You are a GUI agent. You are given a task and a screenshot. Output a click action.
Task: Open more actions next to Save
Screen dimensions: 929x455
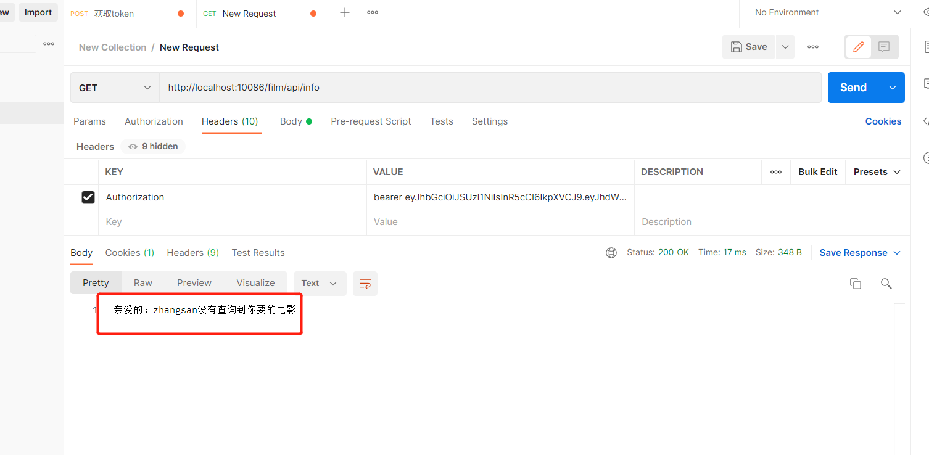(x=813, y=47)
